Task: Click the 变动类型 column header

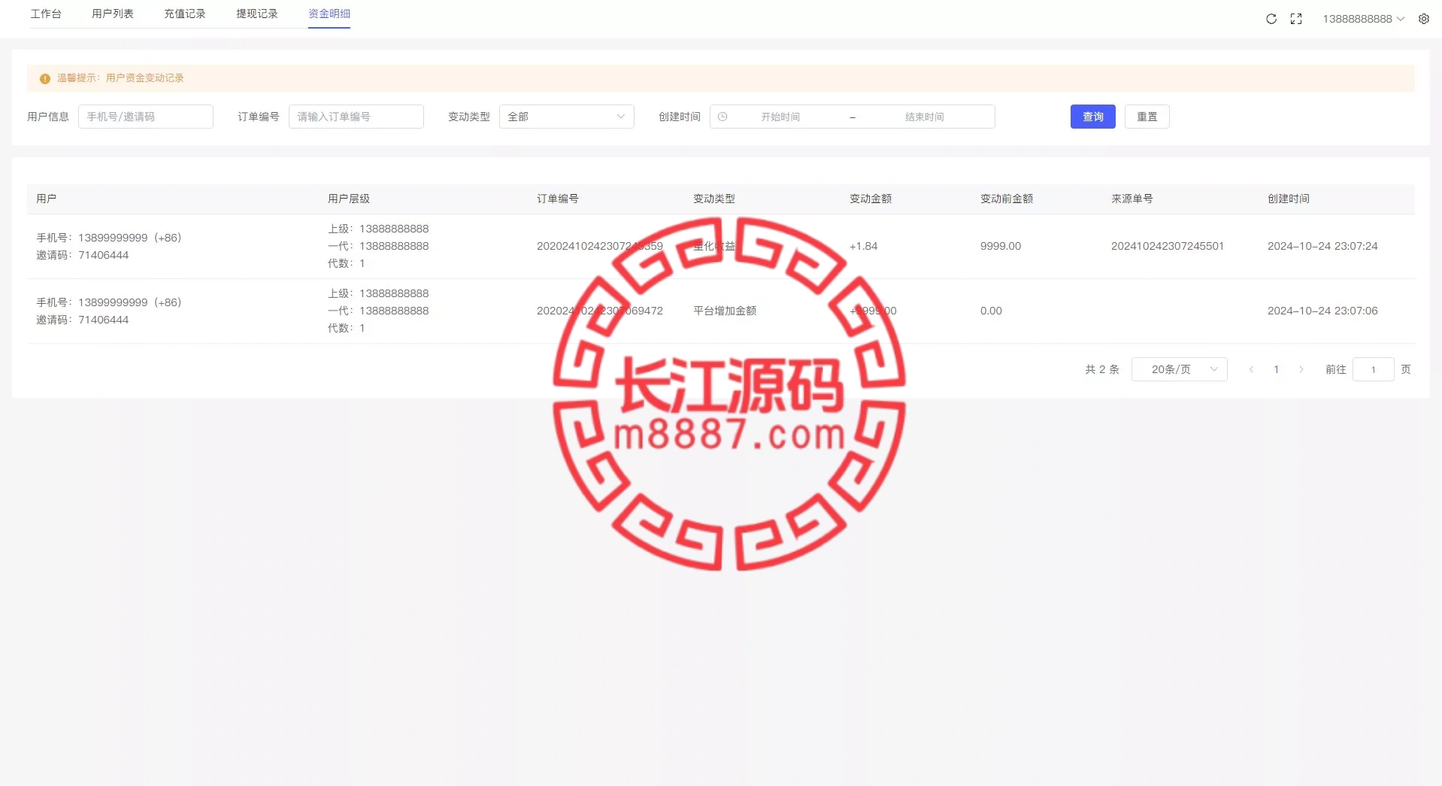Action: coord(714,199)
